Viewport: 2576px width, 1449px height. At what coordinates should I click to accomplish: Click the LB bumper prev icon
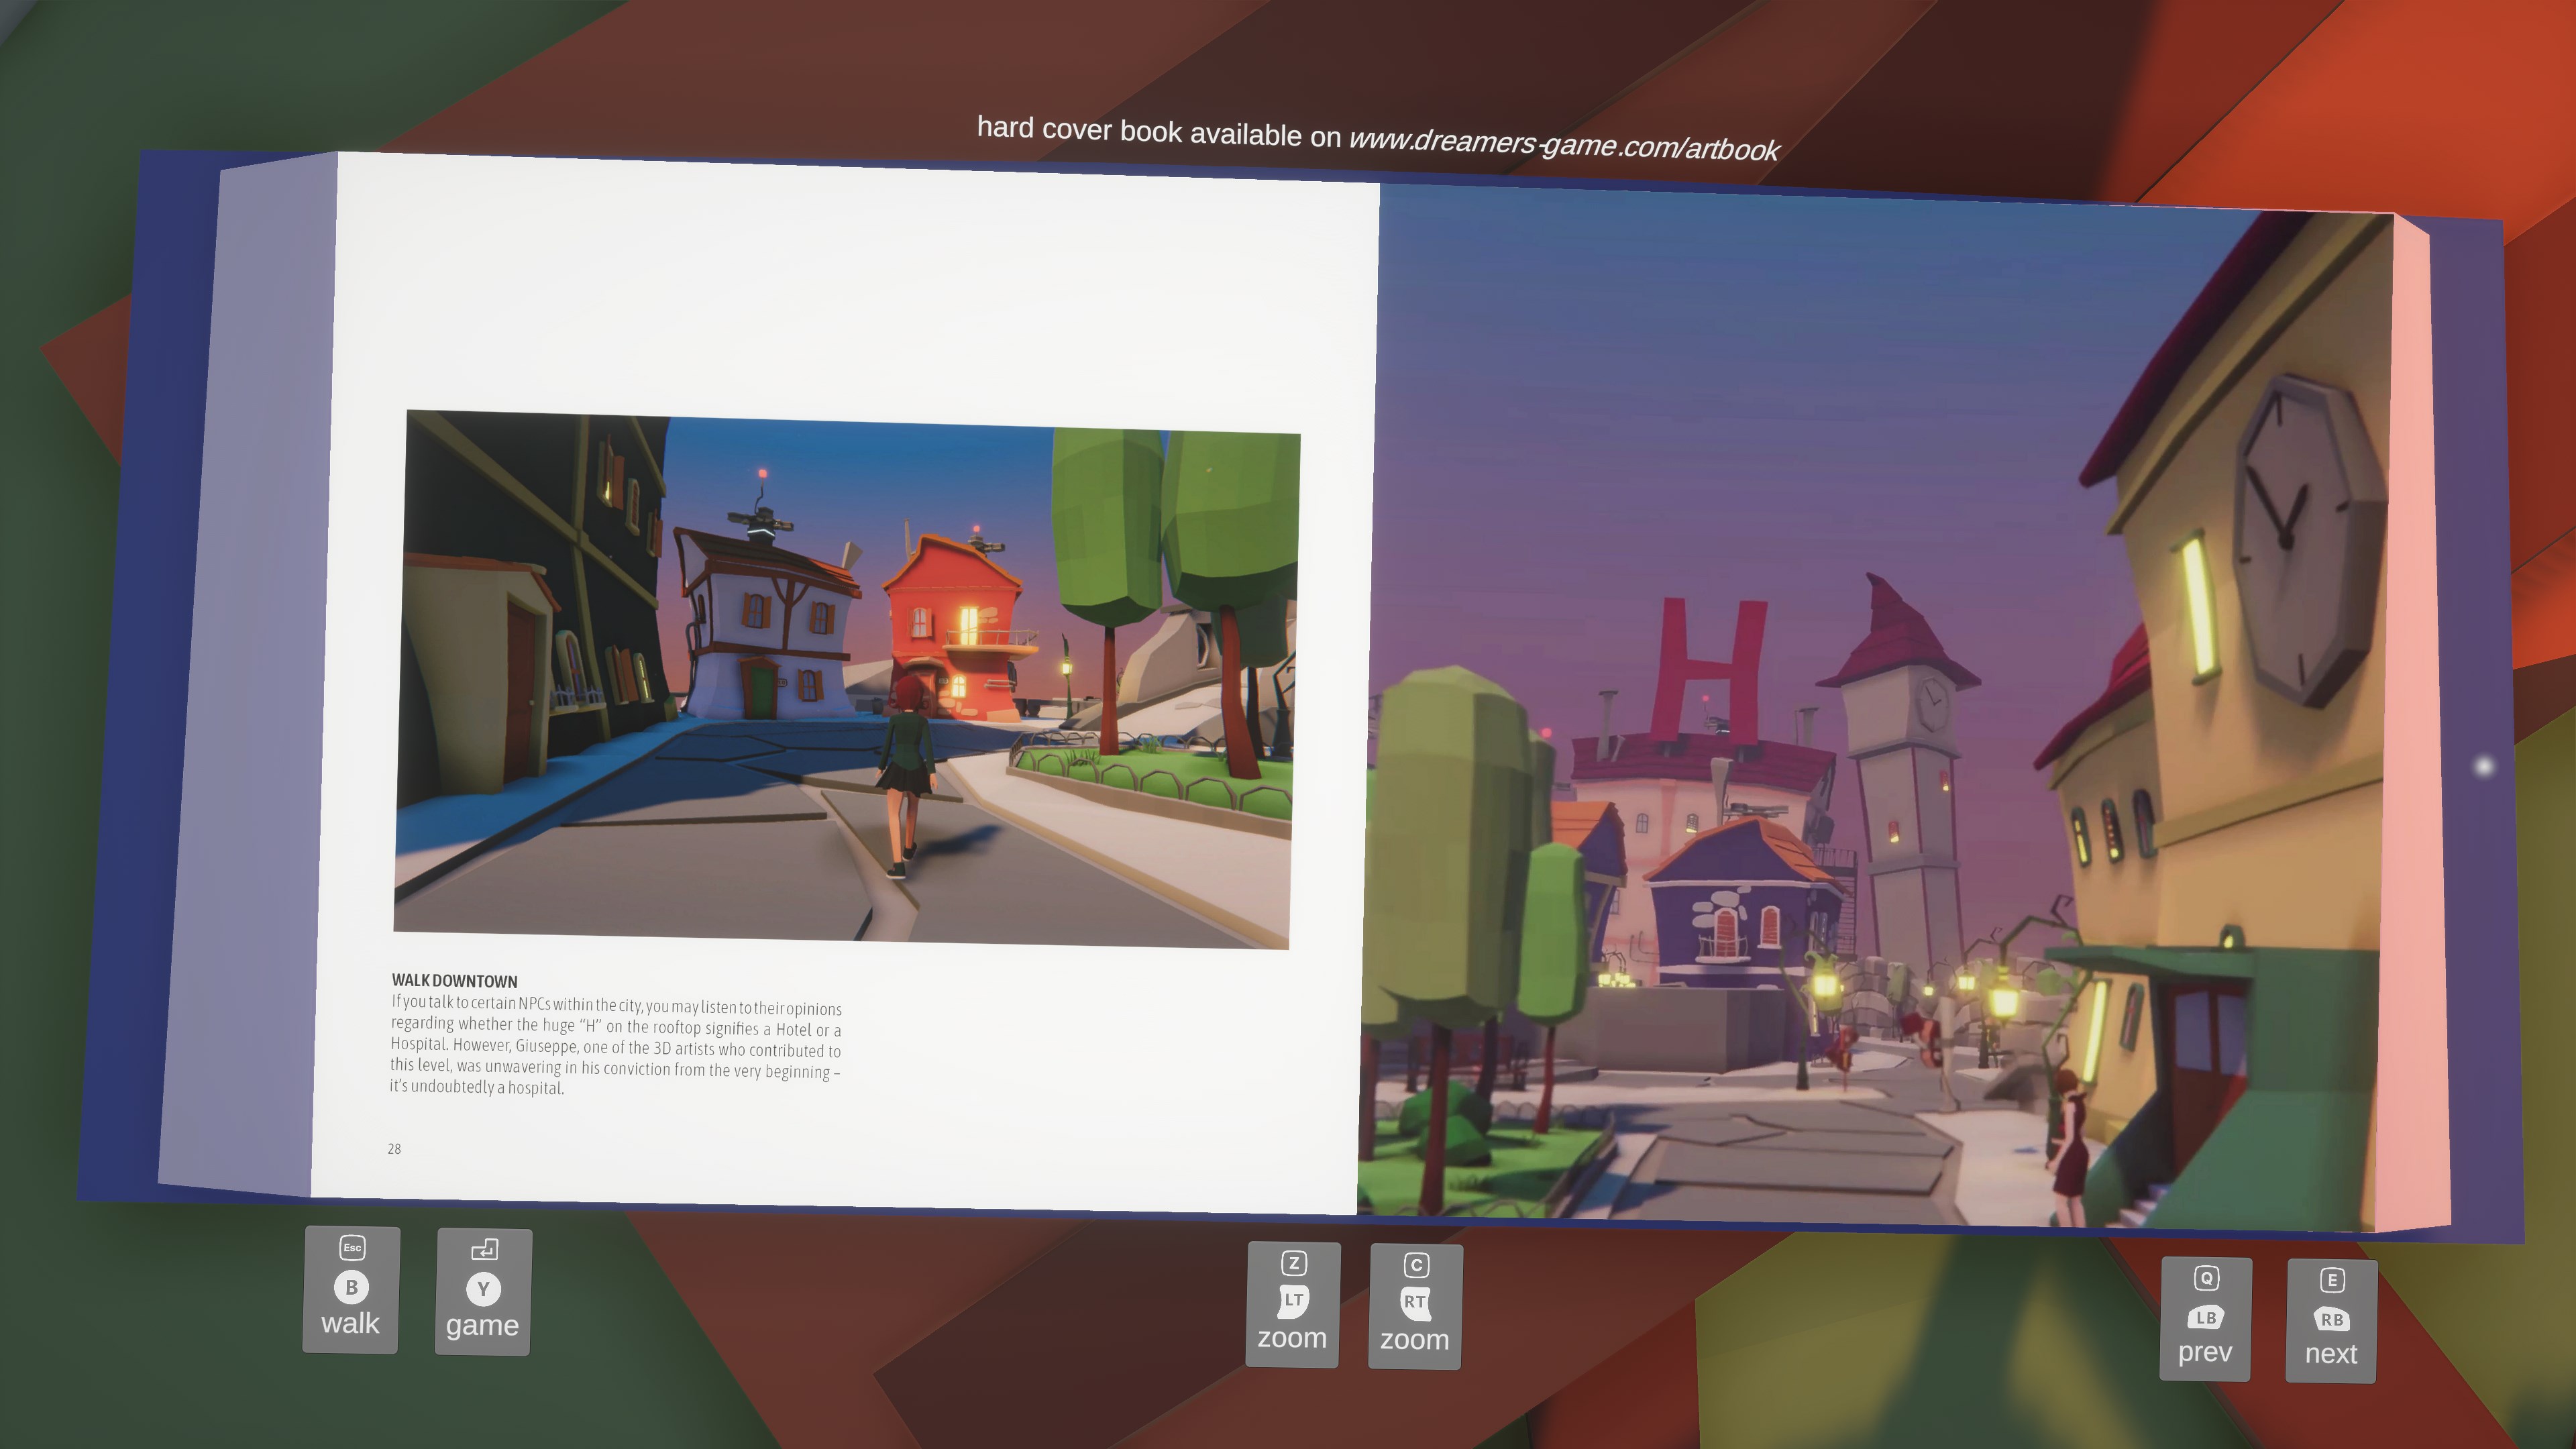(x=2206, y=1317)
